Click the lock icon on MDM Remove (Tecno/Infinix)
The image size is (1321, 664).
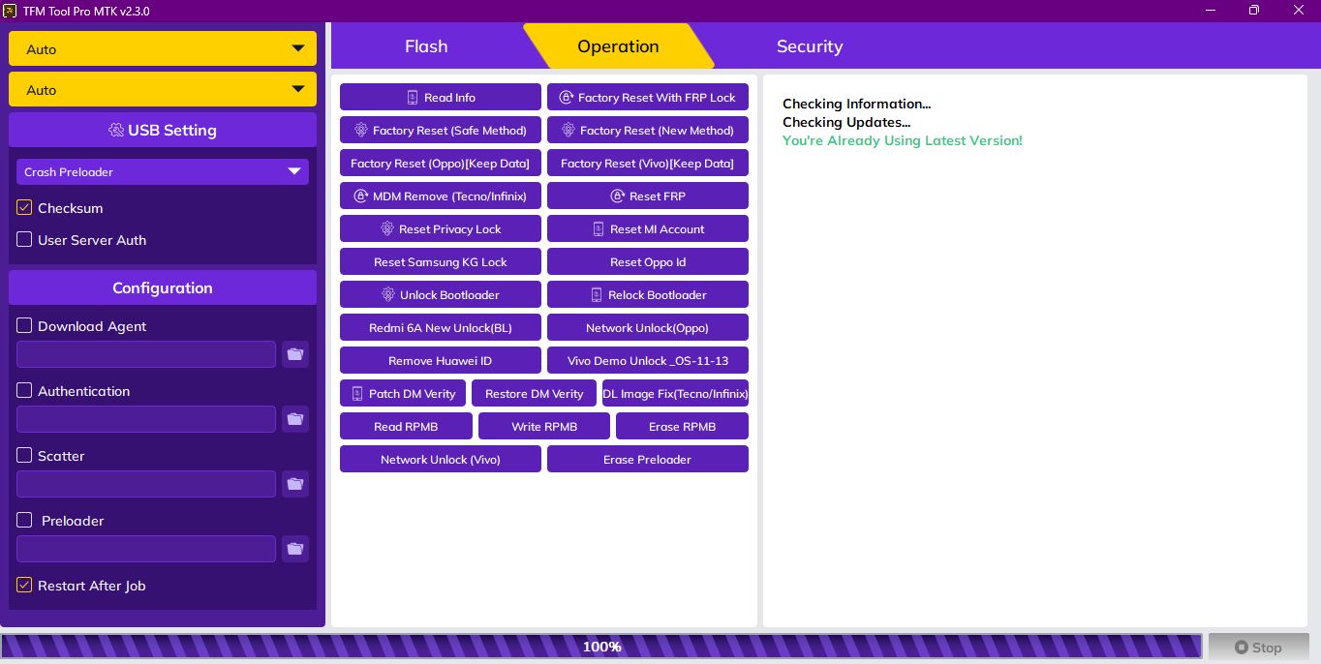coord(361,196)
